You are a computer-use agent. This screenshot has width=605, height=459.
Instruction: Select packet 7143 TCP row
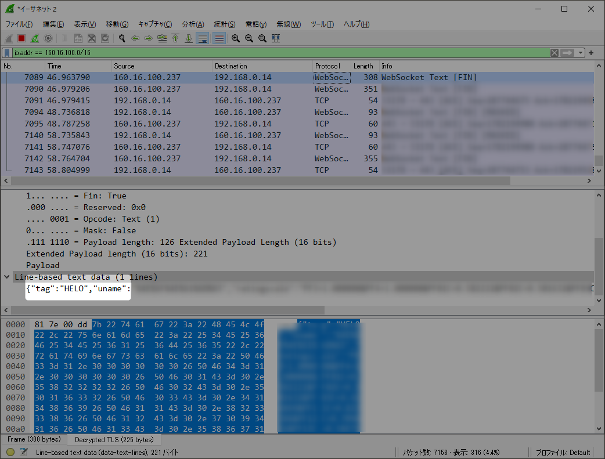point(297,170)
